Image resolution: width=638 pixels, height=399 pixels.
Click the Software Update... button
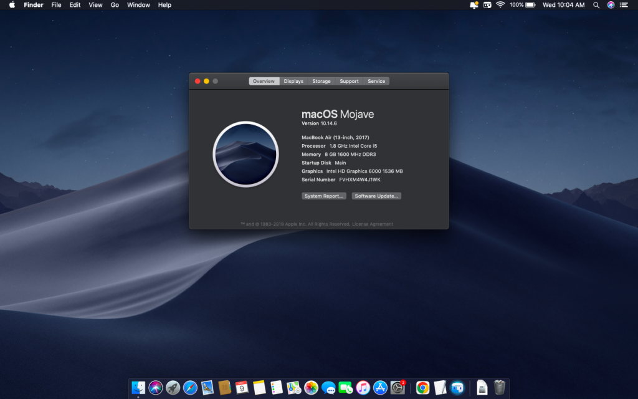[x=376, y=196]
